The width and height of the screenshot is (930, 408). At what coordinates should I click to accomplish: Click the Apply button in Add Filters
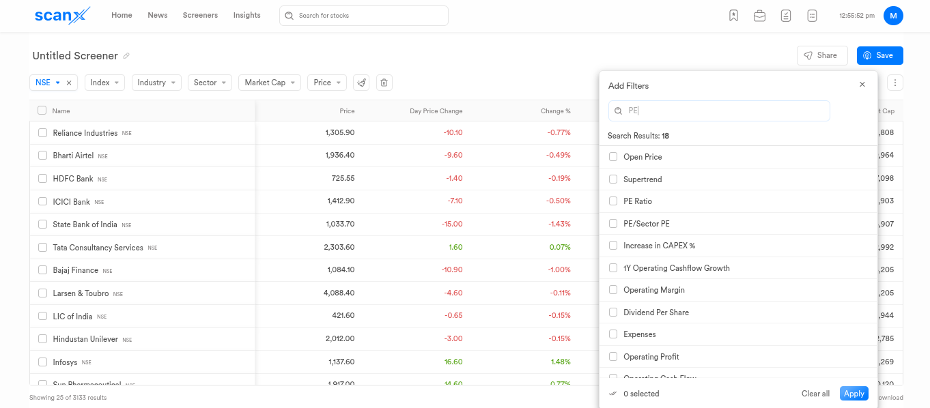click(854, 394)
